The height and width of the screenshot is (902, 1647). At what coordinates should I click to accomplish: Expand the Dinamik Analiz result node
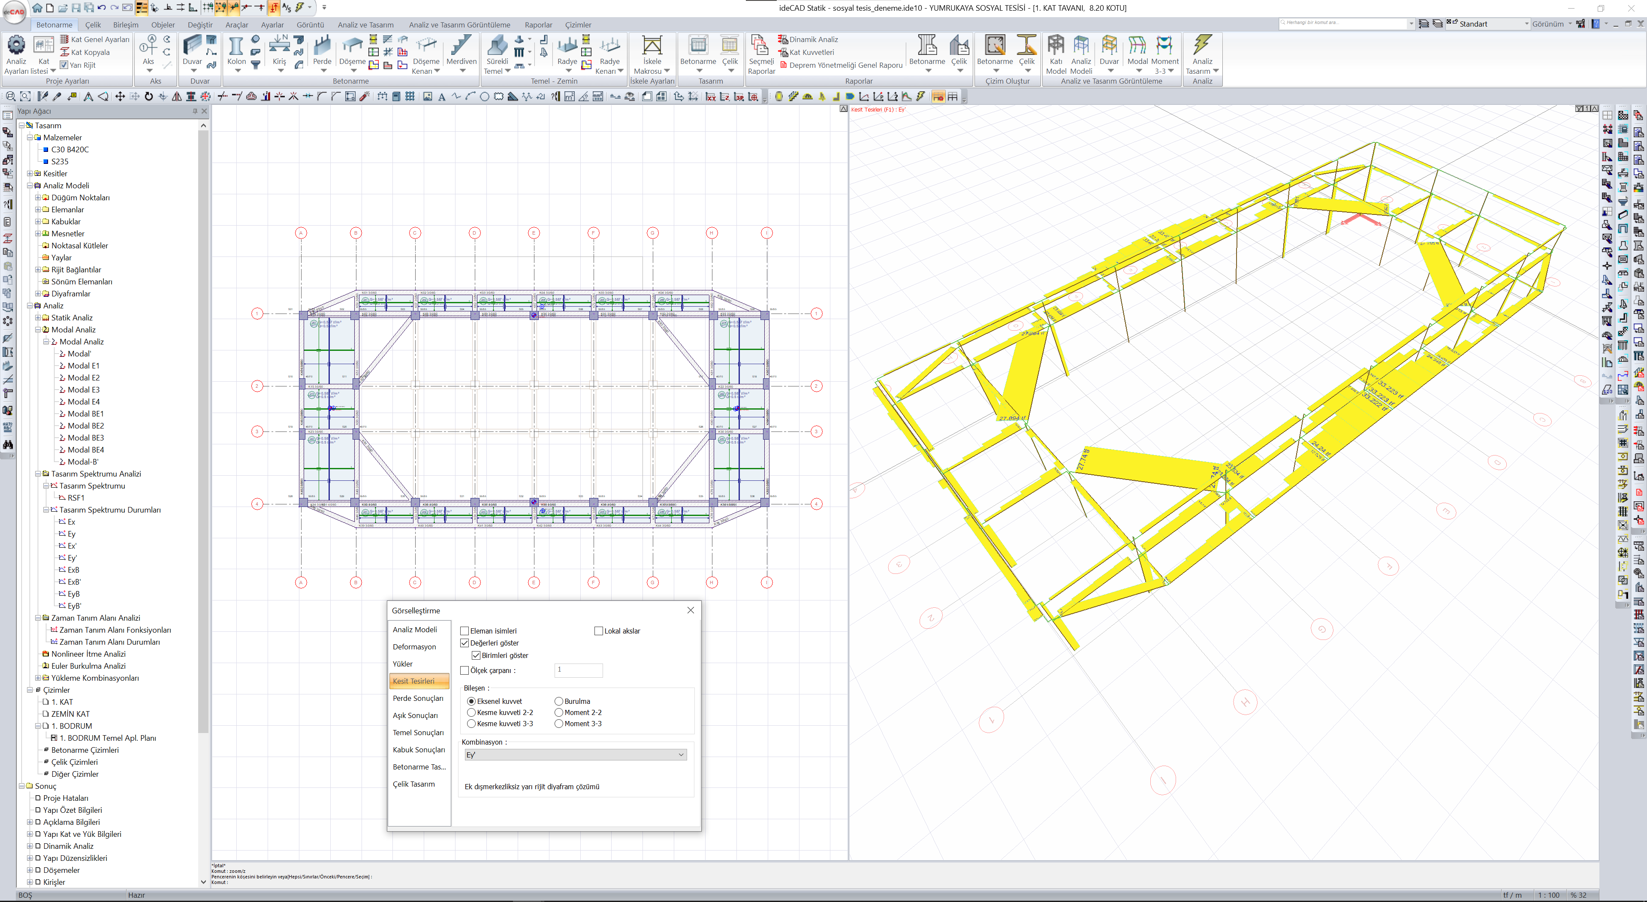click(x=30, y=846)
